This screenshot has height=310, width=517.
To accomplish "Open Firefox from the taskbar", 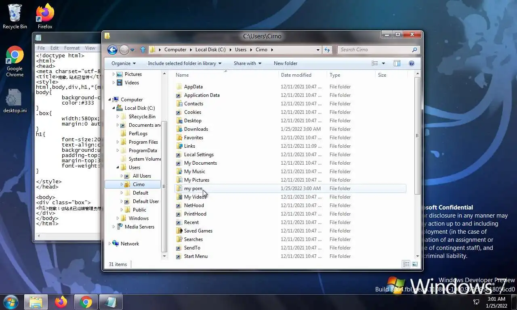I will pyautogui.click(x=61, y=302).
